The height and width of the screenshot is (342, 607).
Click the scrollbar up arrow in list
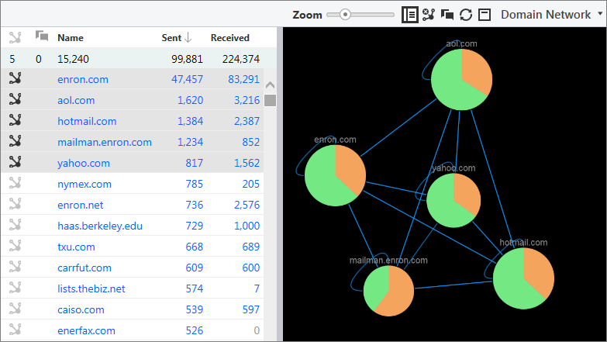(270, 85)
